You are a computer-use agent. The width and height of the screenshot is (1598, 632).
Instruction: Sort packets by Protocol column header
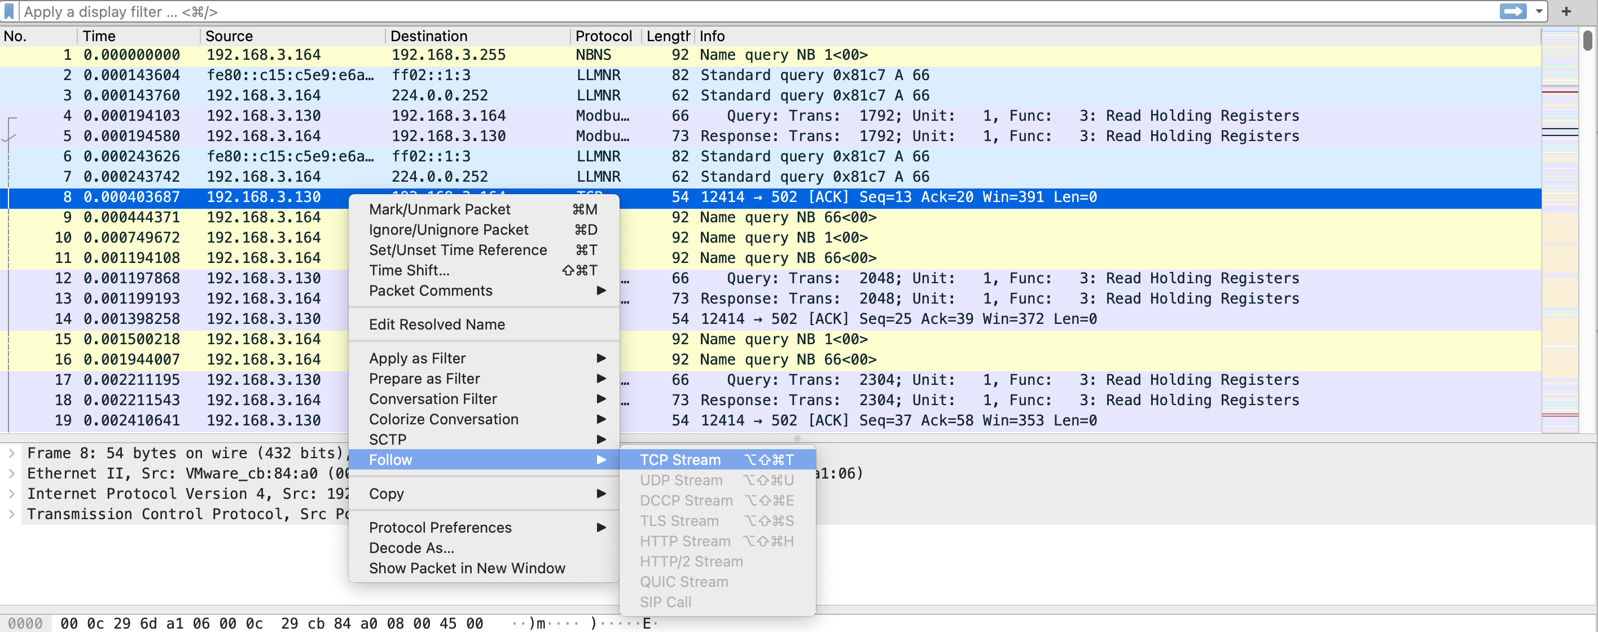coord(603,36)
